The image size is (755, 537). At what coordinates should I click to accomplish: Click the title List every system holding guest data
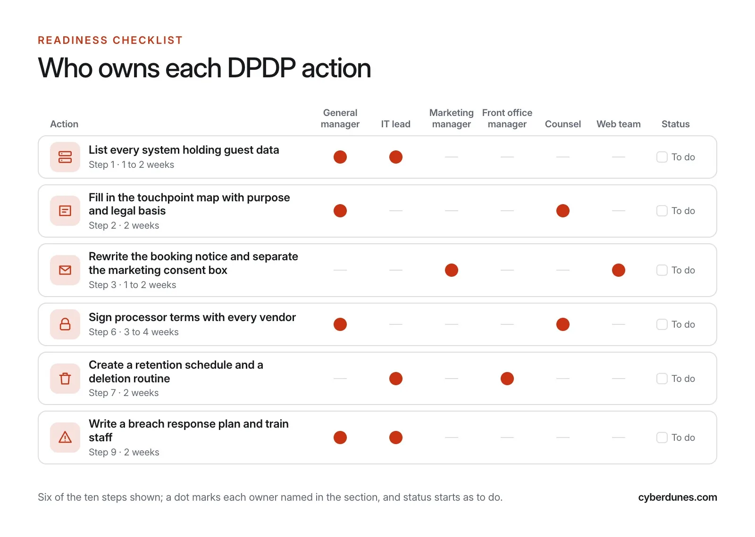click(x=184, y=150)
